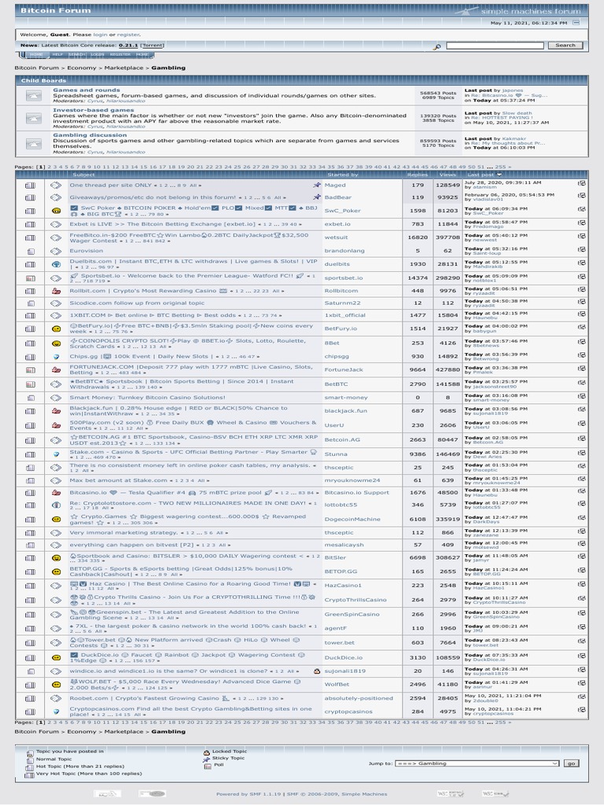604x805 pixels.
Task: Open the REGISTER menu tab
Action: click(120, 54)
